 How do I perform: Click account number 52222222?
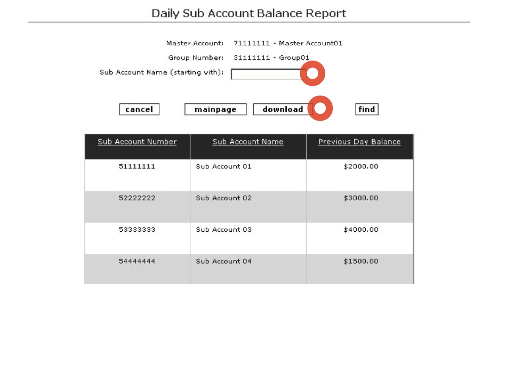(137, 198)
